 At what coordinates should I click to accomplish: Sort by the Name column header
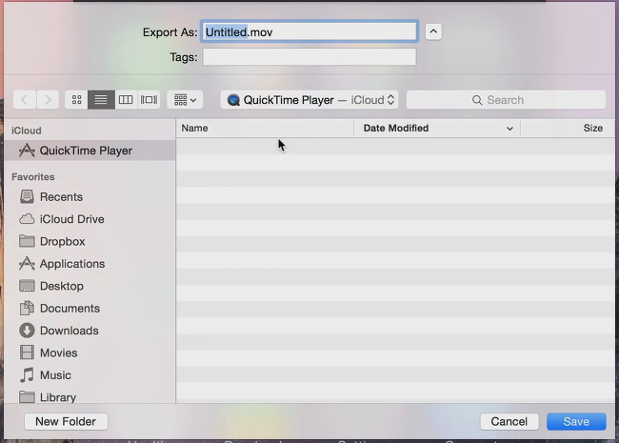pos(265,129)
